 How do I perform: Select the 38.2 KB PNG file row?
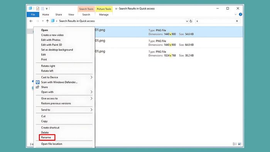coord(169,53)
